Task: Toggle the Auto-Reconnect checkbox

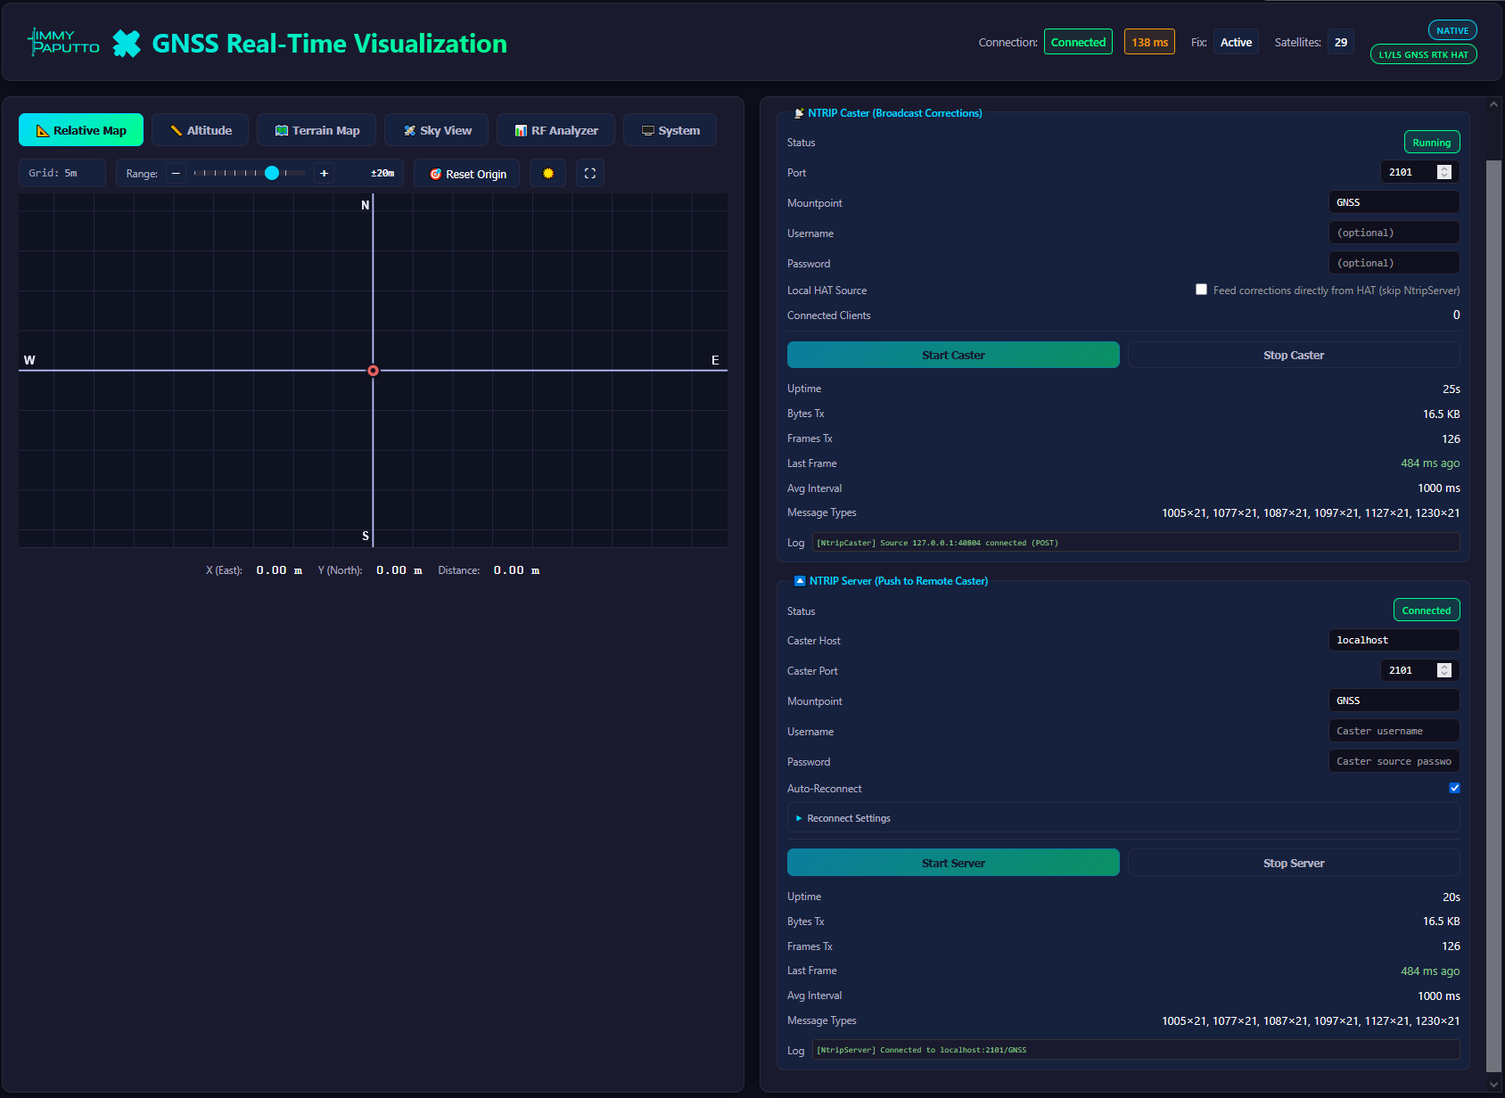Action: click(x=1454, y=788)
